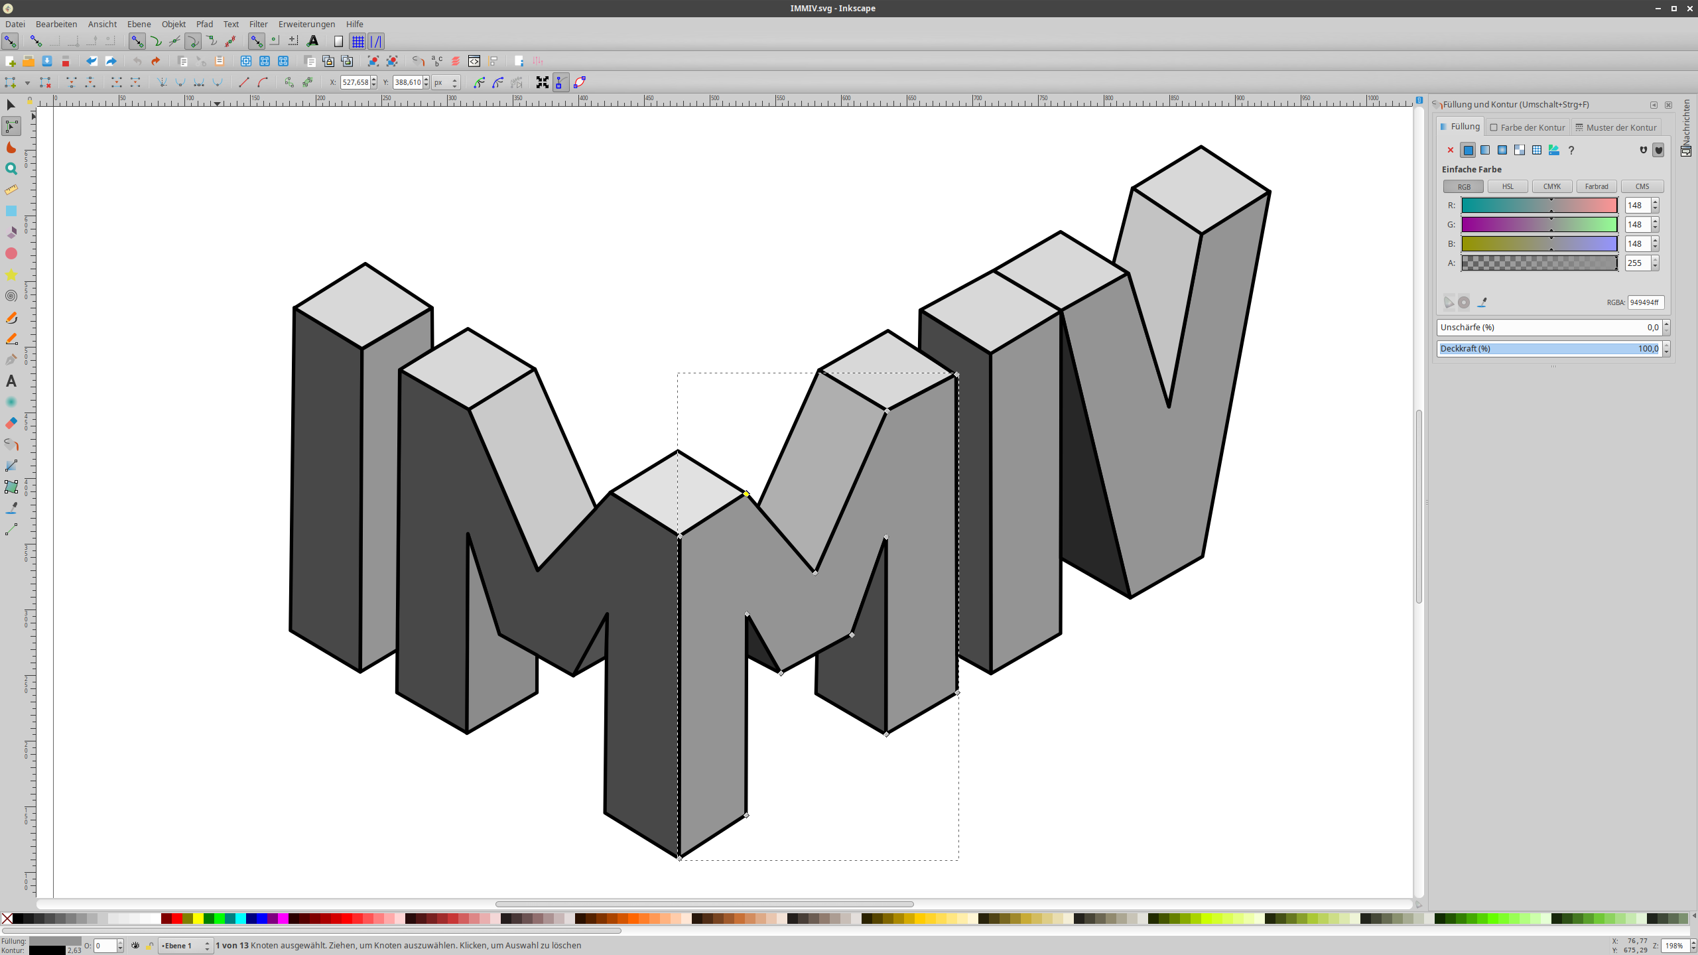
Task: Select the Zoom tool
Action: [11, 168]
